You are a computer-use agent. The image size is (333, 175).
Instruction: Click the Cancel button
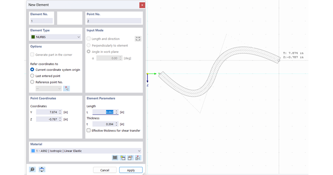tap(105, 170)
